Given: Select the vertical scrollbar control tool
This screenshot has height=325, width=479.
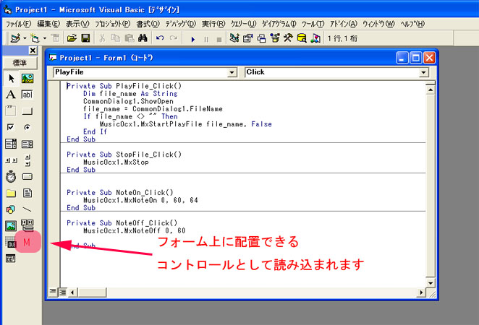Looking at the screenshot, I should (27, 160).
